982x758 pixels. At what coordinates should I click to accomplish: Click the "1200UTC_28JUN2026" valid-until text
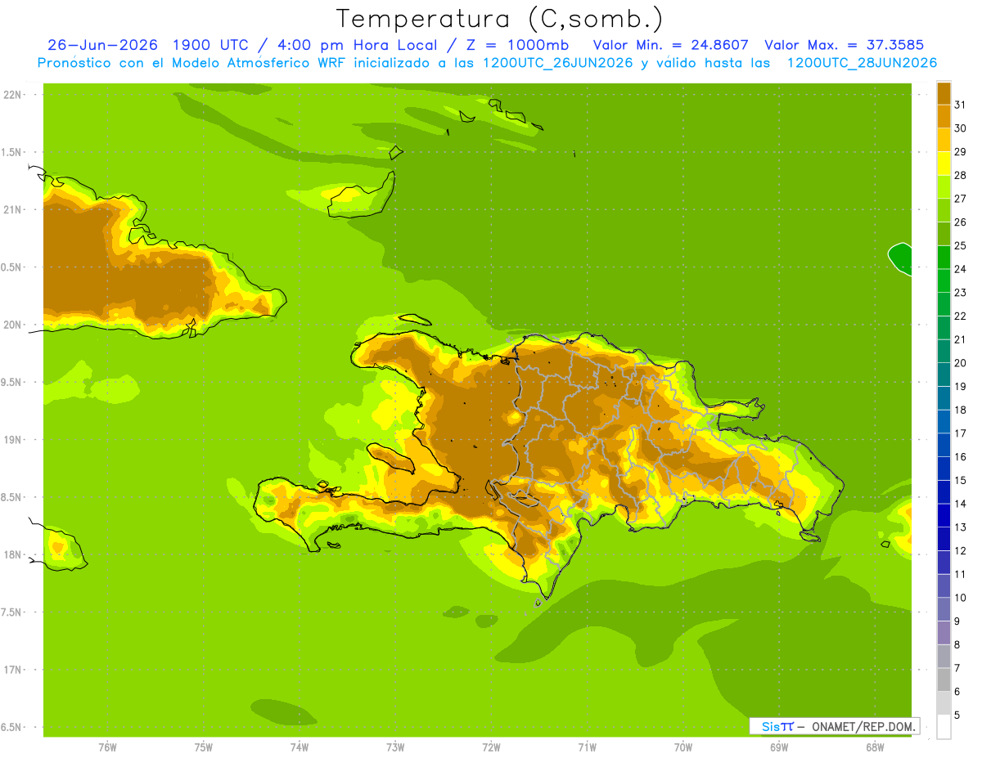click(862, 63)
